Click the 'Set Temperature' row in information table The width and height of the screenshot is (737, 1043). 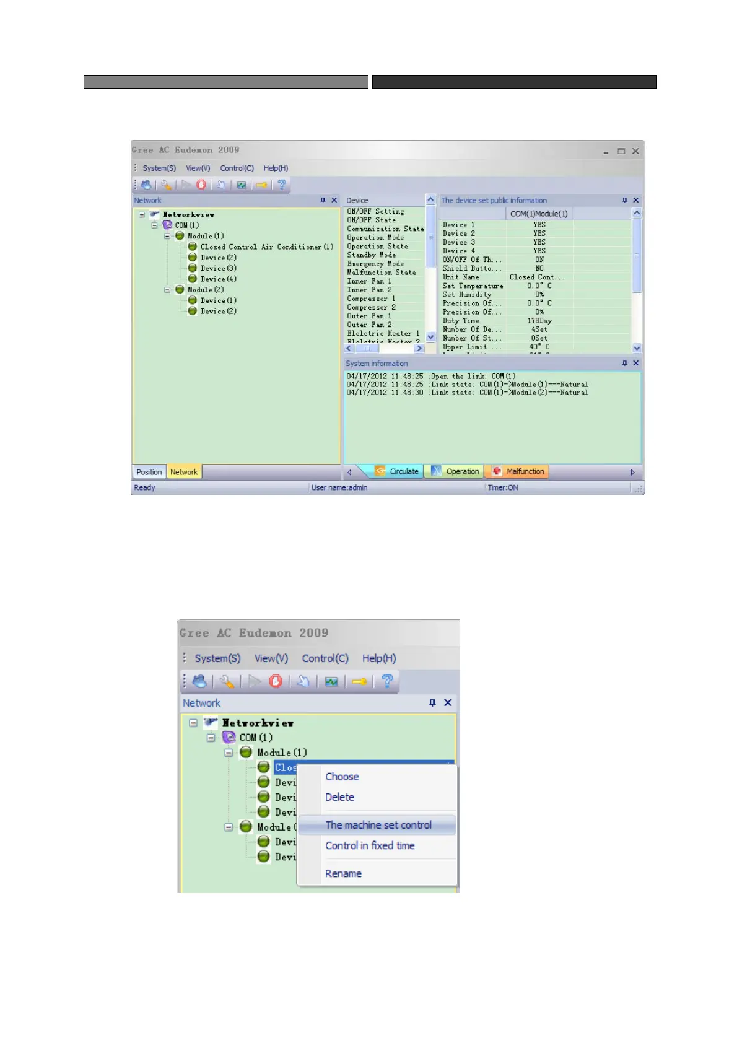tap(536, 286)
